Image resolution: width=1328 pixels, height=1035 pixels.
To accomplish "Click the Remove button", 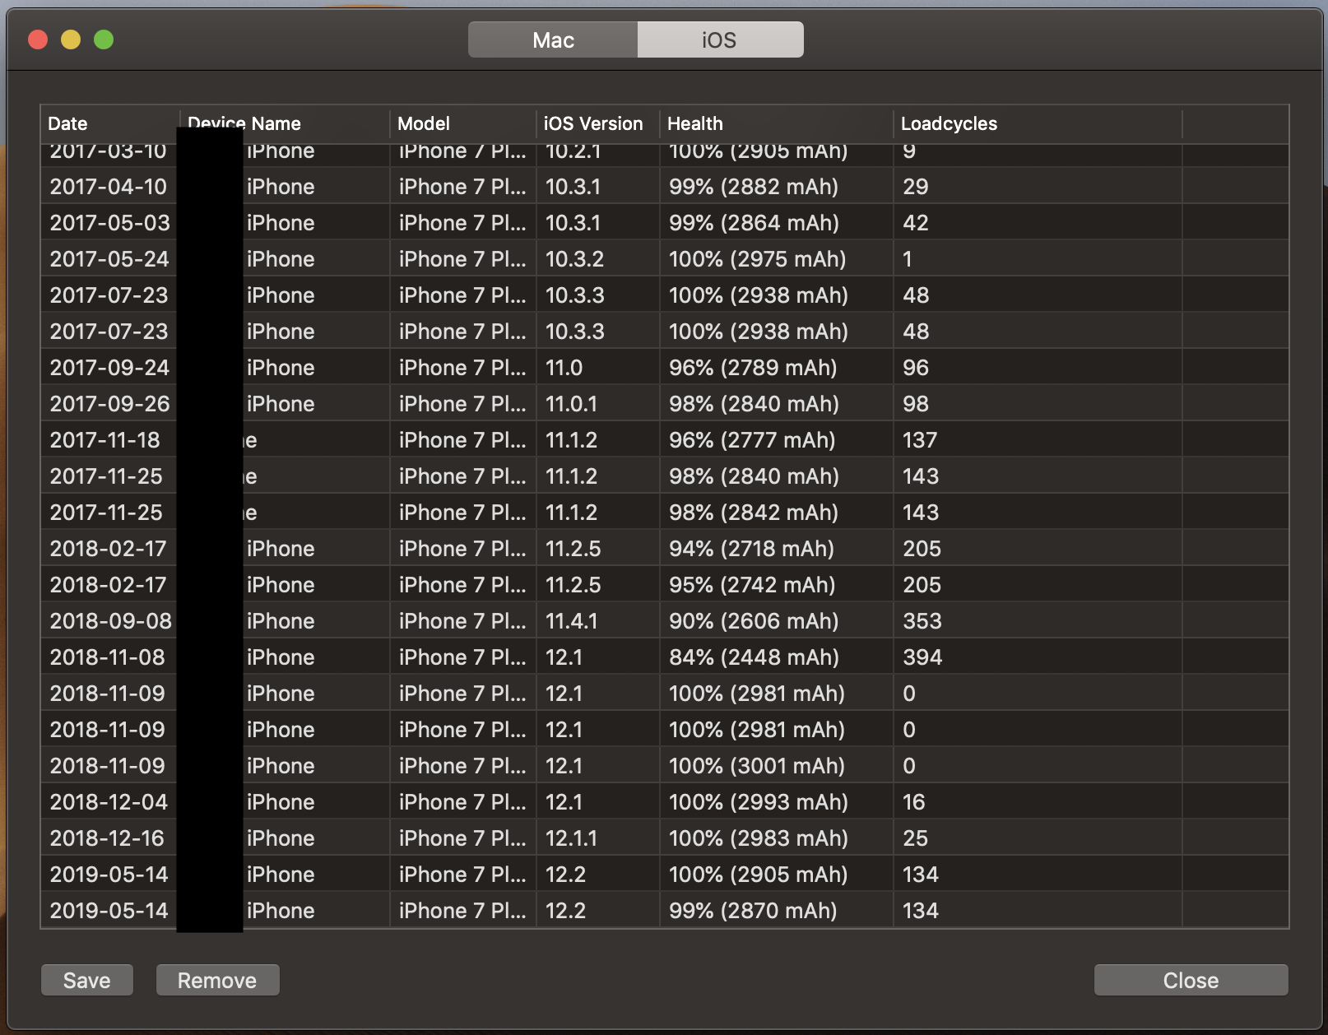I will pyautogui.click(x=217, y=980).
